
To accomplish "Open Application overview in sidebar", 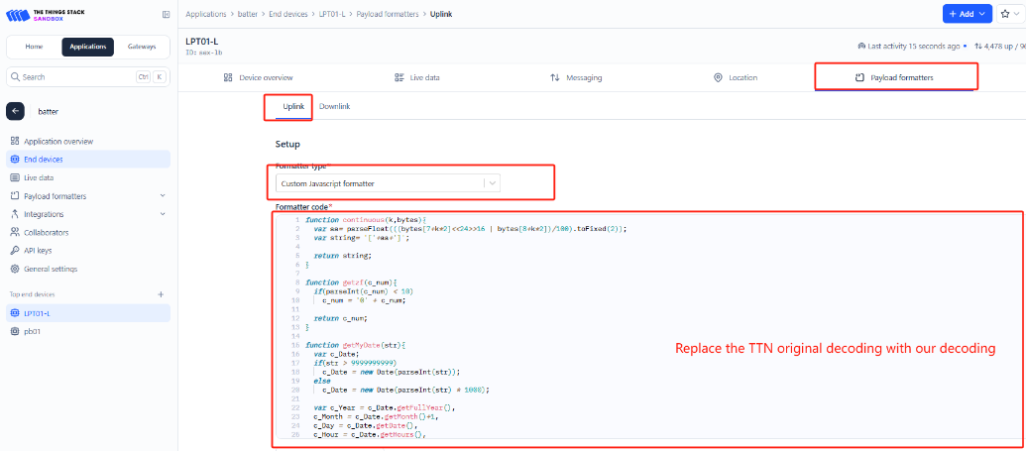I will (x=88, y=142).
